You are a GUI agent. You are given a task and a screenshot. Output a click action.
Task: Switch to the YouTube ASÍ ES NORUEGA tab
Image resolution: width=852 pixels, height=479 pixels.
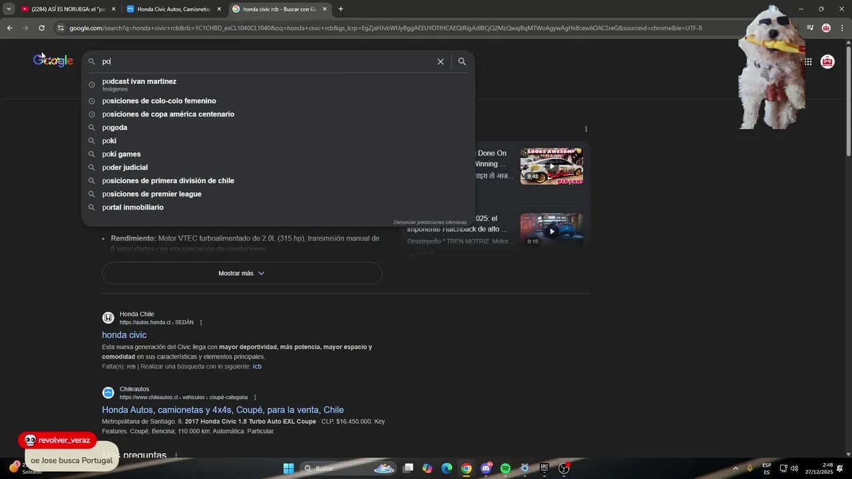68,9
